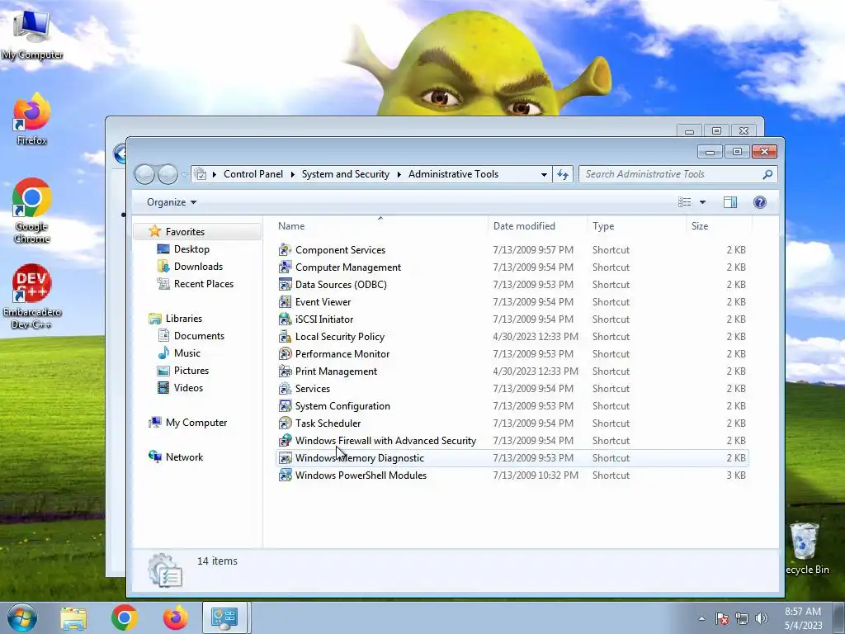Select the Local Security Policy icon
845x634 pixels.
click(285, 337)
